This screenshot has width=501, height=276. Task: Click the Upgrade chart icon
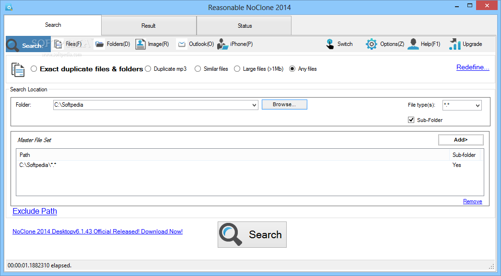(454, 44)
